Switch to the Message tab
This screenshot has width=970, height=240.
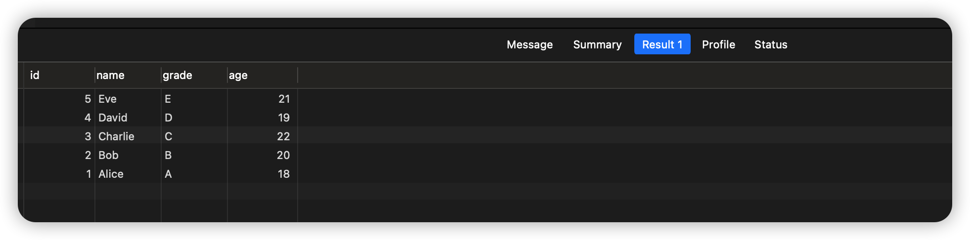pos(529,44)
